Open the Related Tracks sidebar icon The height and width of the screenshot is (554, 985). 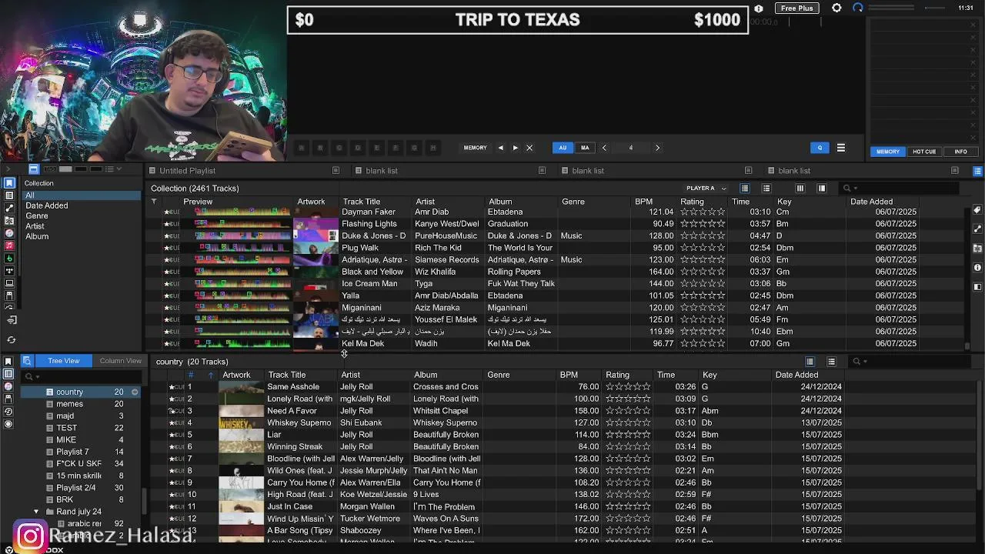[x=9, y=208]
